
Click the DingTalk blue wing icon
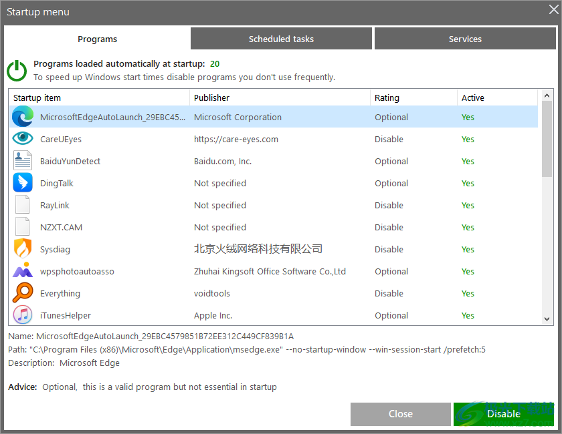tap(23, 182)
